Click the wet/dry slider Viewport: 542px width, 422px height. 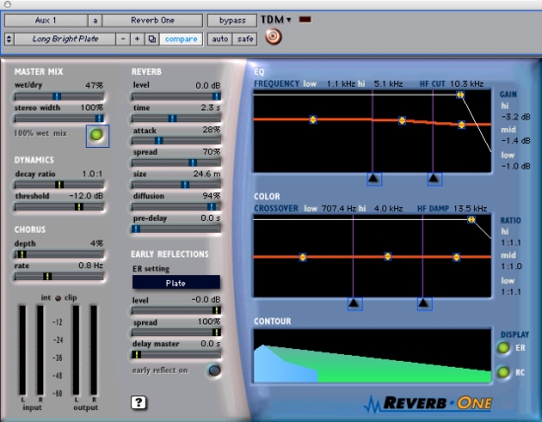(59, 97)
